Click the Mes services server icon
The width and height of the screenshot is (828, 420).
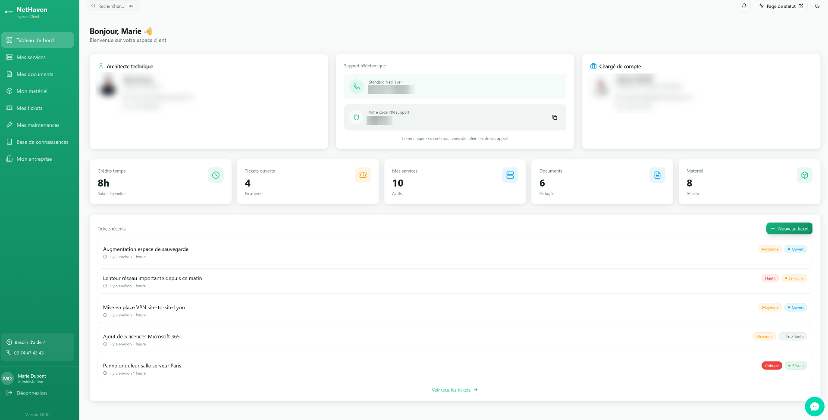coord(510,175)
